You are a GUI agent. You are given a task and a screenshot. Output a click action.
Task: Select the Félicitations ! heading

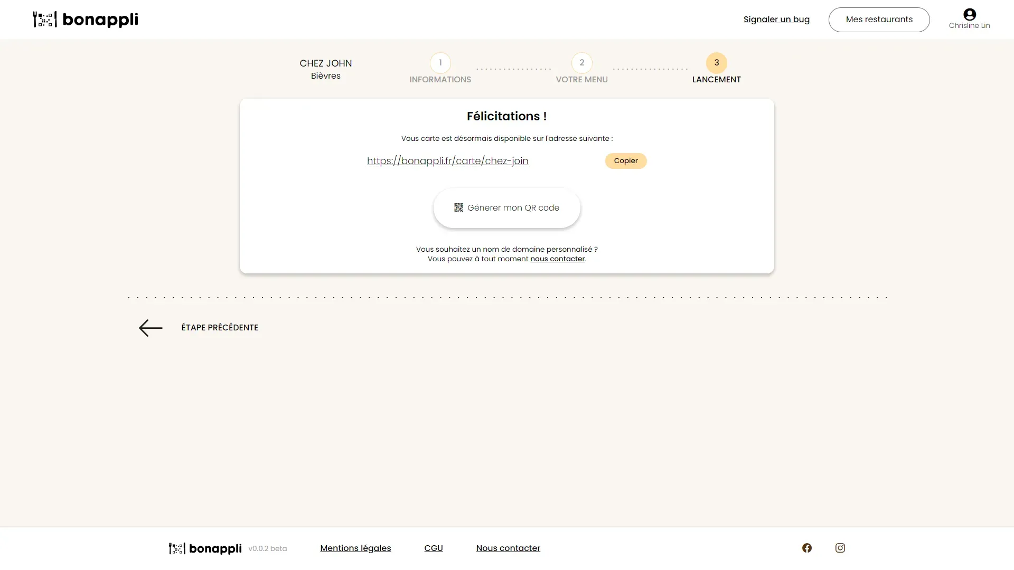506,116
